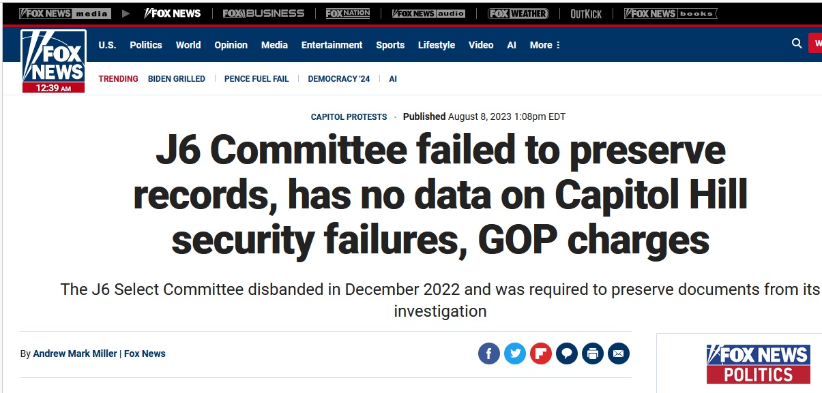822x393 pixels.
Task: Open Fox Weather logo in top bar
Action: [x=518, y=13]
